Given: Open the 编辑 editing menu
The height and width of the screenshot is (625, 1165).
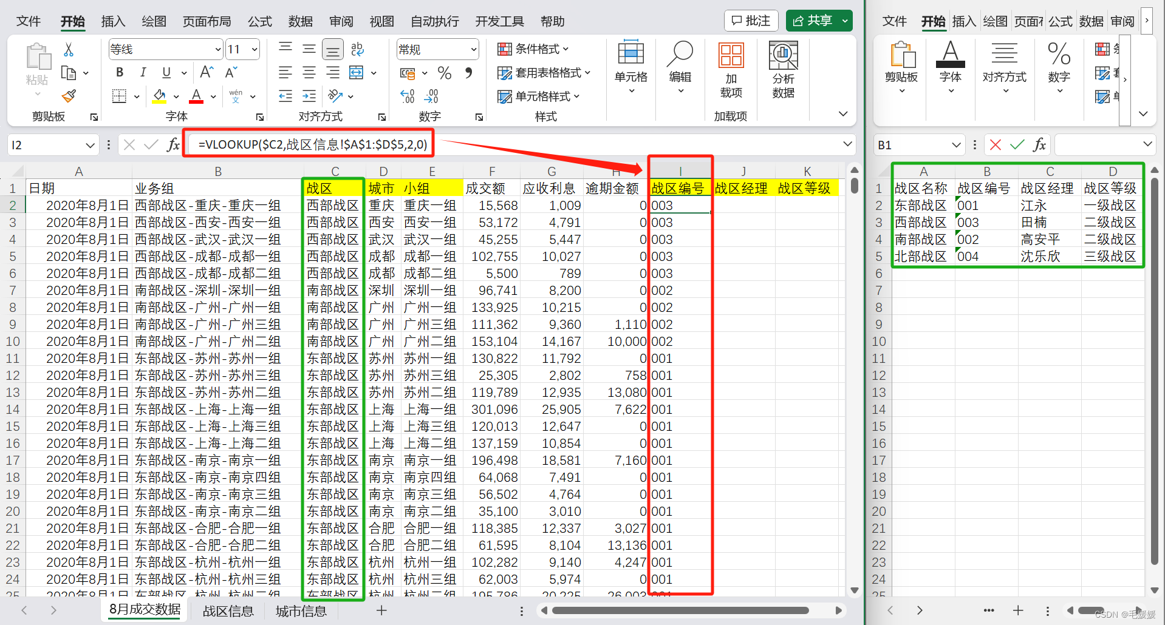Looking at the screenshot, I should pyautogui.click(x=680, y=67).
